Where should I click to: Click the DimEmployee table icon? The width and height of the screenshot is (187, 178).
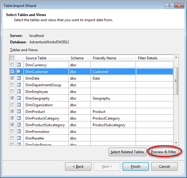tap(19, 91)
